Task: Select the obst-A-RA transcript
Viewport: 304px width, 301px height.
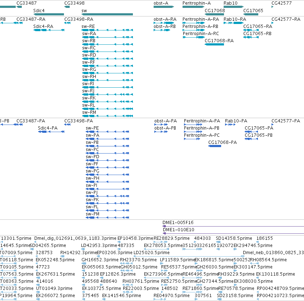Action: (164, 23)
